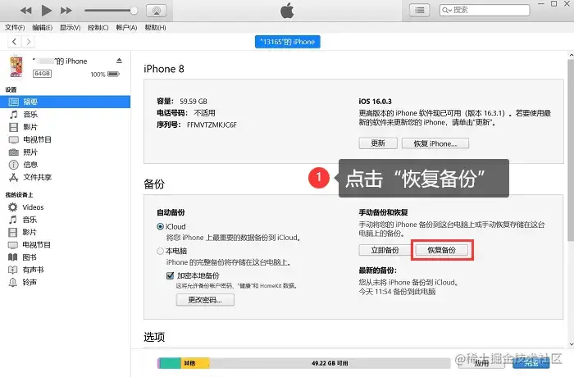Click the iOS 16.0.3 version text
The width and height of the screenshot is (574, 377).
(x=376, y=102)
